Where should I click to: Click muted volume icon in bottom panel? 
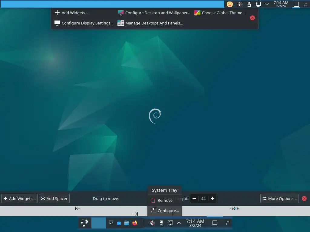click(152, 223)
